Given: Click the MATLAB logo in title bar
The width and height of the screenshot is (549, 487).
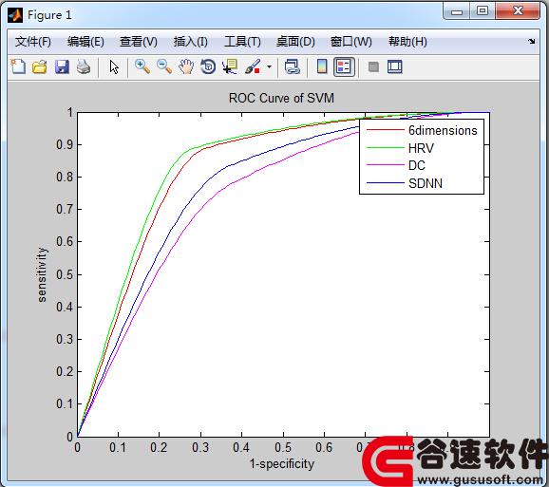Looking at the screenshot, I should click(x=15, y=15).
